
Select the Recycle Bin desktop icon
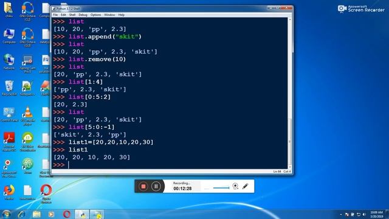point(9,88)
